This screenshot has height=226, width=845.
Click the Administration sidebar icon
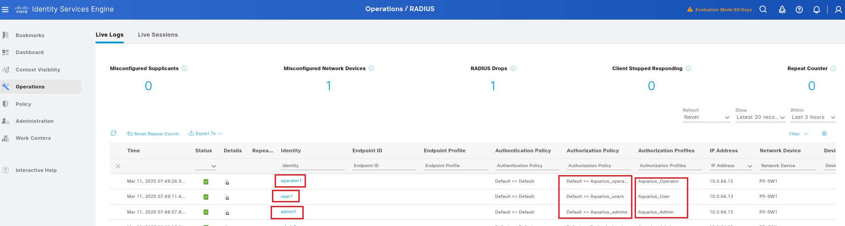click(x=6, y=121)
